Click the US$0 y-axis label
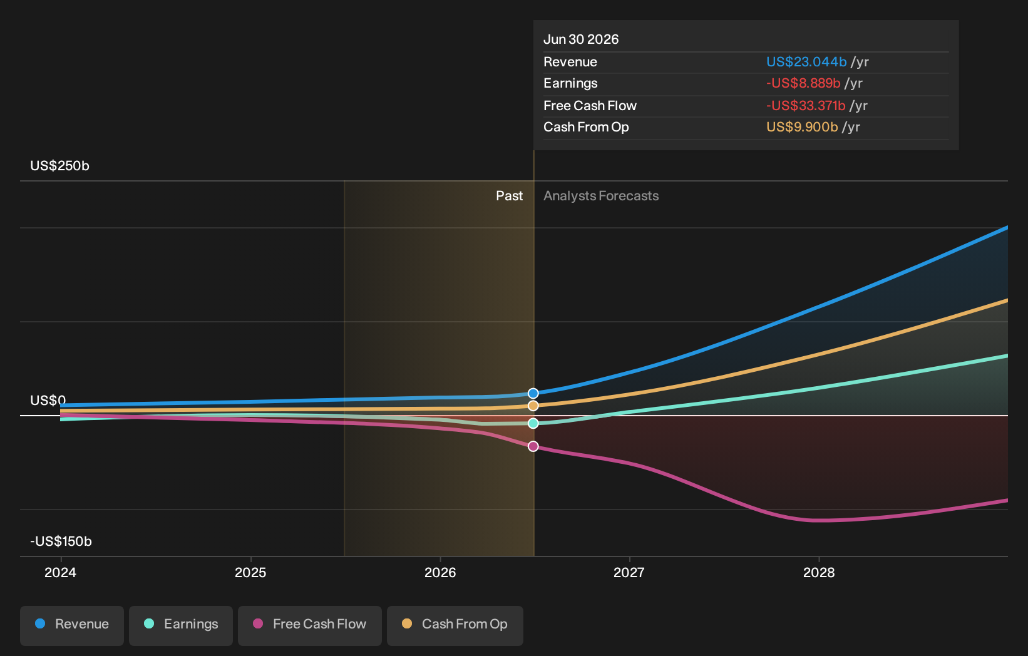Viewport: 1028px width, 656px height. (x=48, y=400)
